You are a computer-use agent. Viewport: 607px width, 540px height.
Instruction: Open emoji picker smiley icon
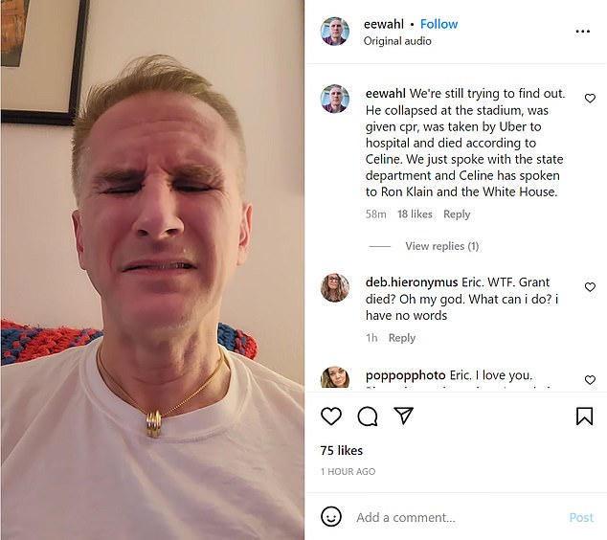pos(331,517)
